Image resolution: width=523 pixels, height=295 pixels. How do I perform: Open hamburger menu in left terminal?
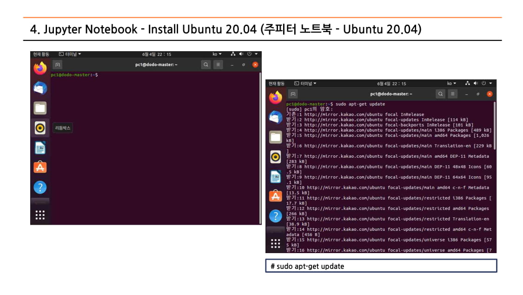click(x=218, y=65)
